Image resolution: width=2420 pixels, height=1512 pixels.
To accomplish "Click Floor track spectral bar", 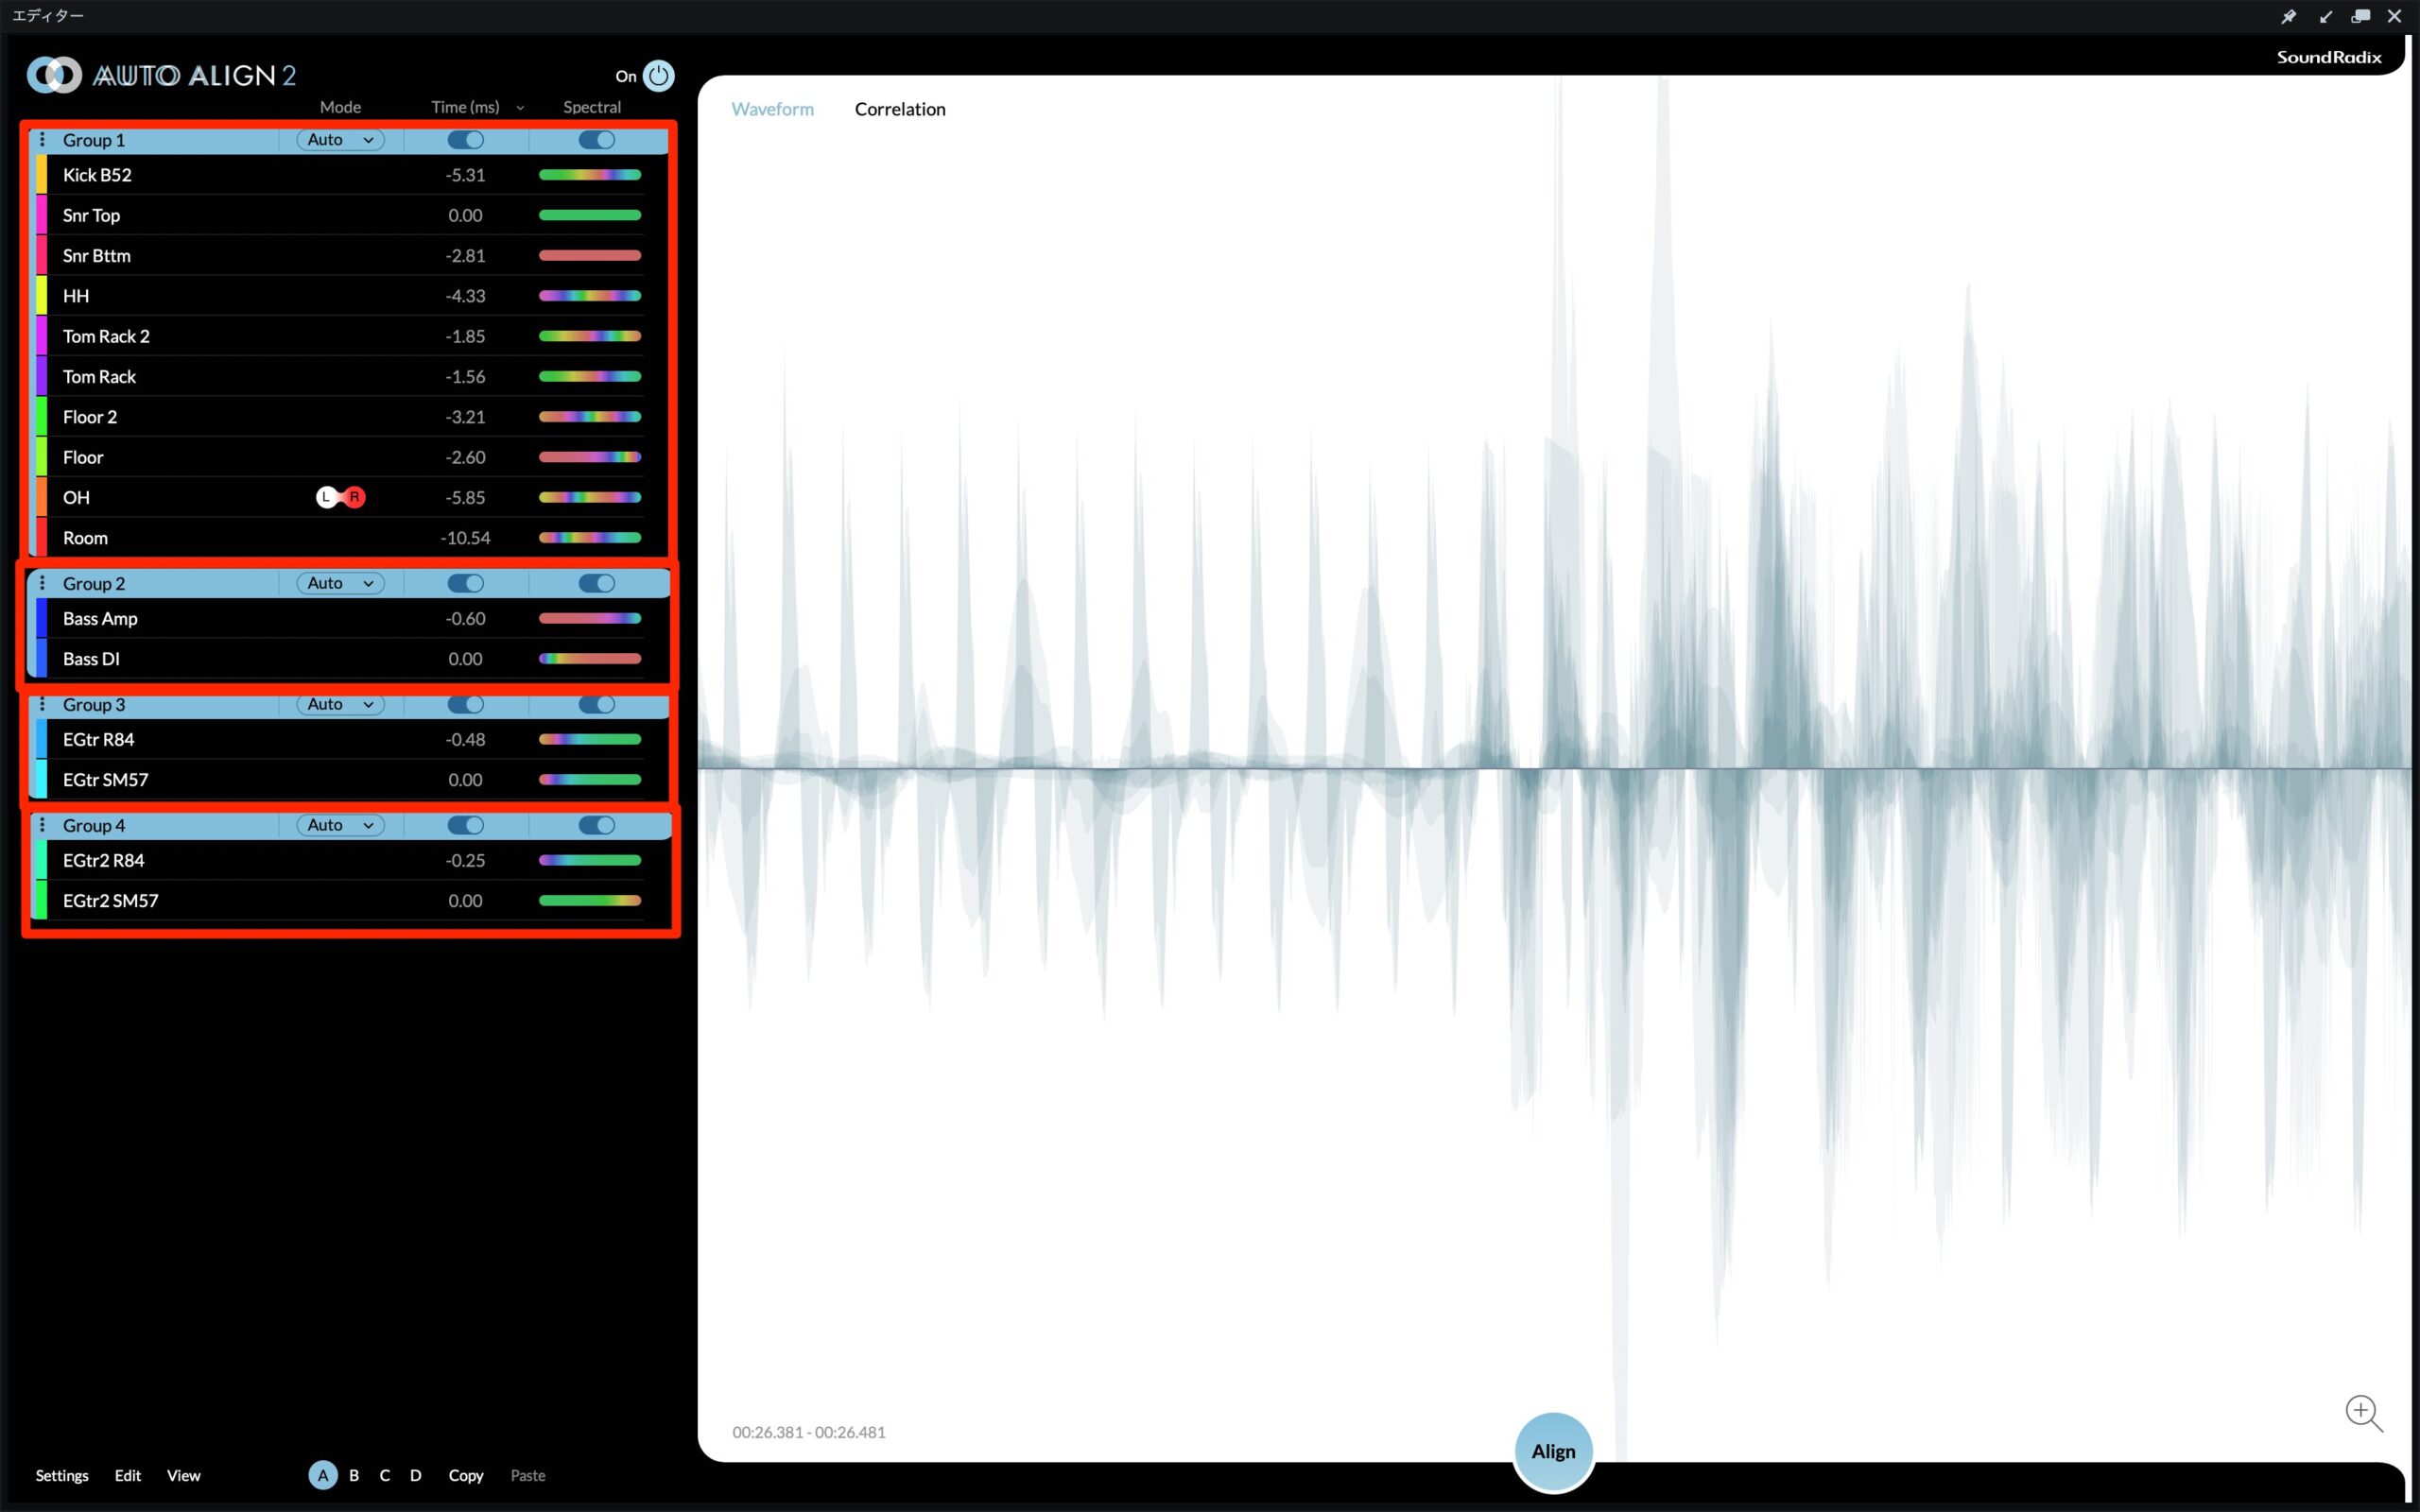I will pyautogui.click(x=590, y=457).
